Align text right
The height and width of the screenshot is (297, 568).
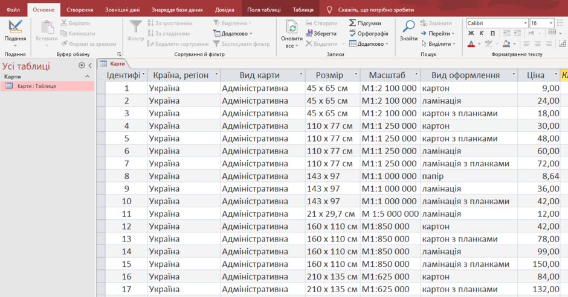coord(549,44)
